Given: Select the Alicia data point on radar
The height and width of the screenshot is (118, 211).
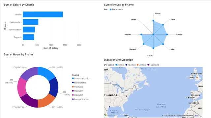Looking at the screenshot, I should click(x=163, y=25).
